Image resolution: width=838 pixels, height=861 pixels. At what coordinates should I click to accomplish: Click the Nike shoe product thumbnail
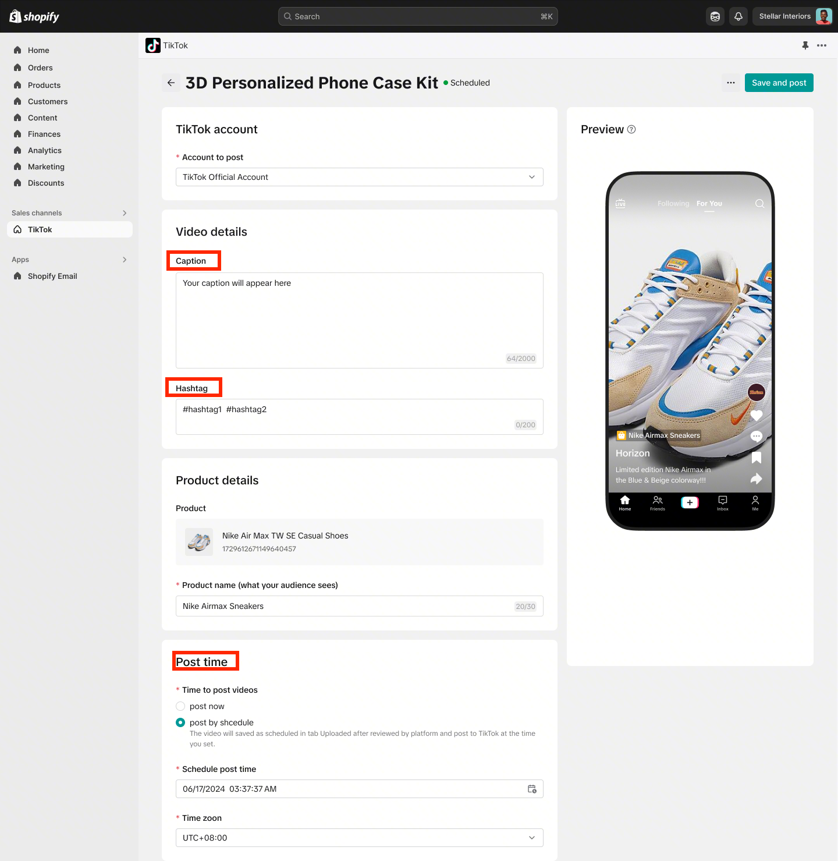point(199,542)
